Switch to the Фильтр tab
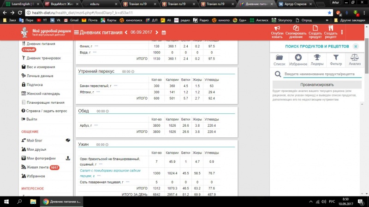Screen dimensions: 369x207 click(336, 59)
